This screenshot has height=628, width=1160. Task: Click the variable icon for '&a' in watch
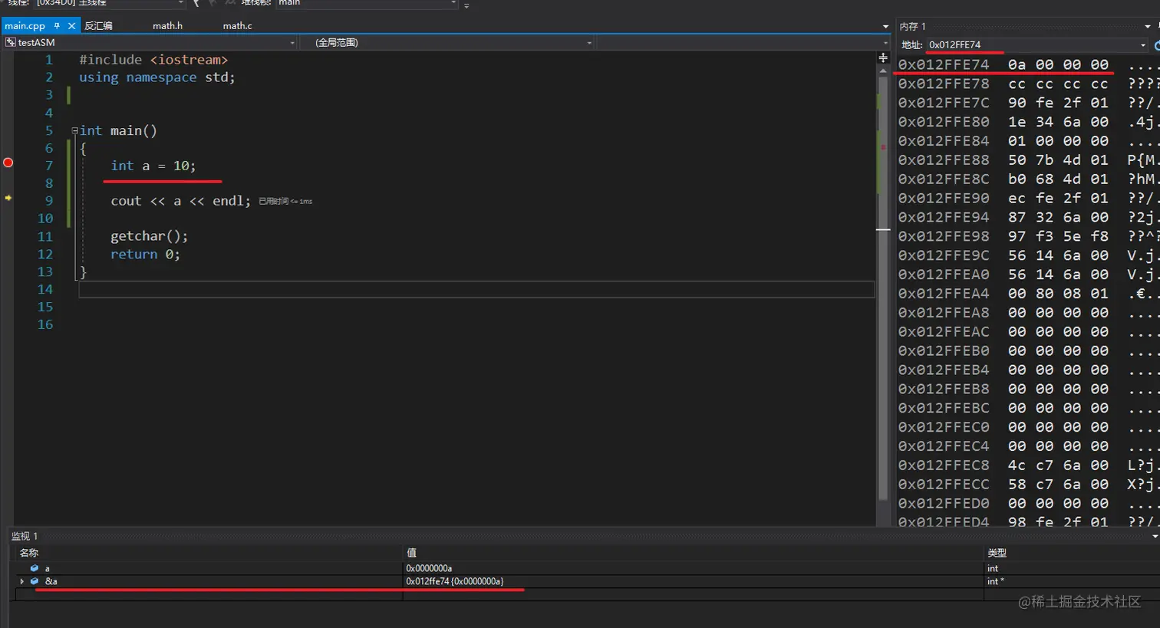34,581
